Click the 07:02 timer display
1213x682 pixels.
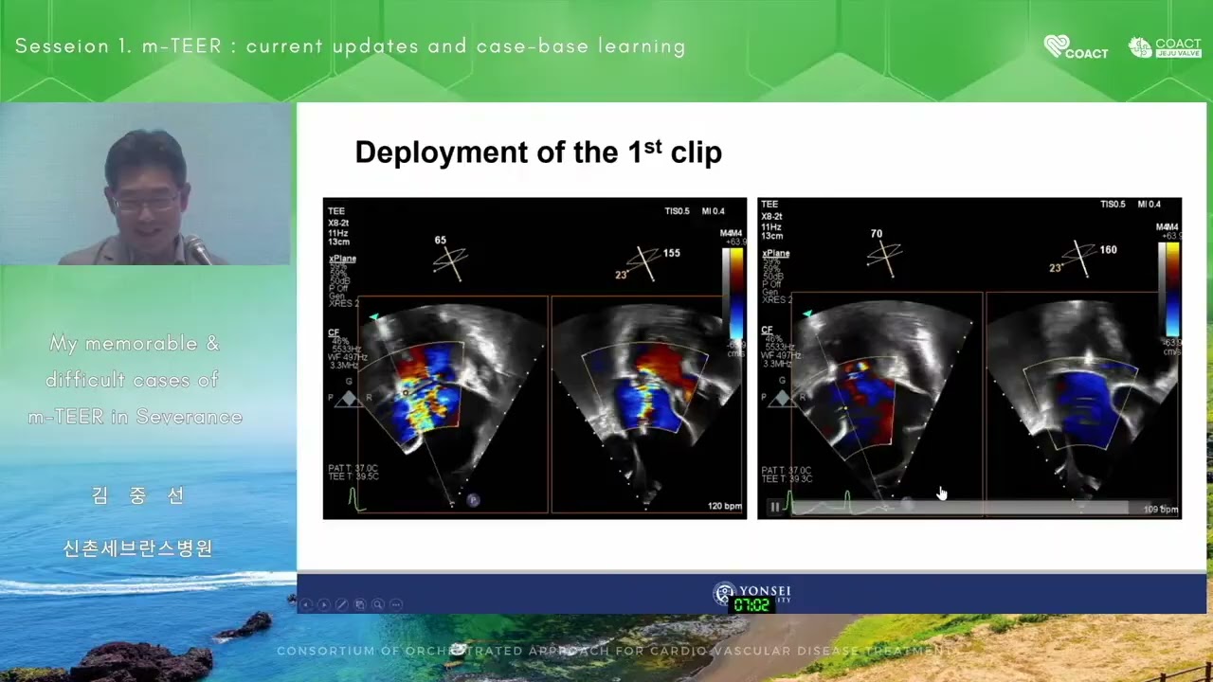click(751, 604)
